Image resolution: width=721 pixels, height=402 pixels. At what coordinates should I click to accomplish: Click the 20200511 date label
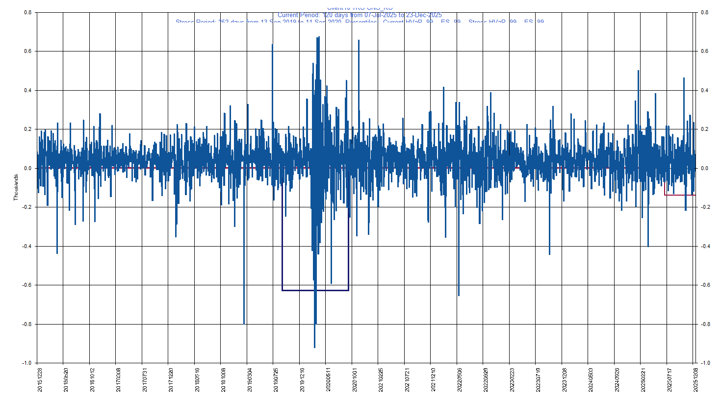point(328,380)
